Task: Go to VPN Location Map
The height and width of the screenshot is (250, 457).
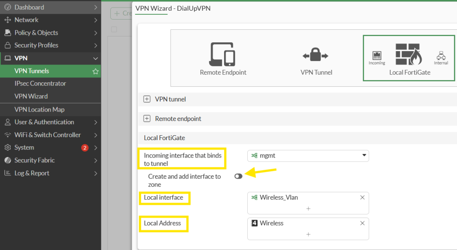Action: pos(39,109)
